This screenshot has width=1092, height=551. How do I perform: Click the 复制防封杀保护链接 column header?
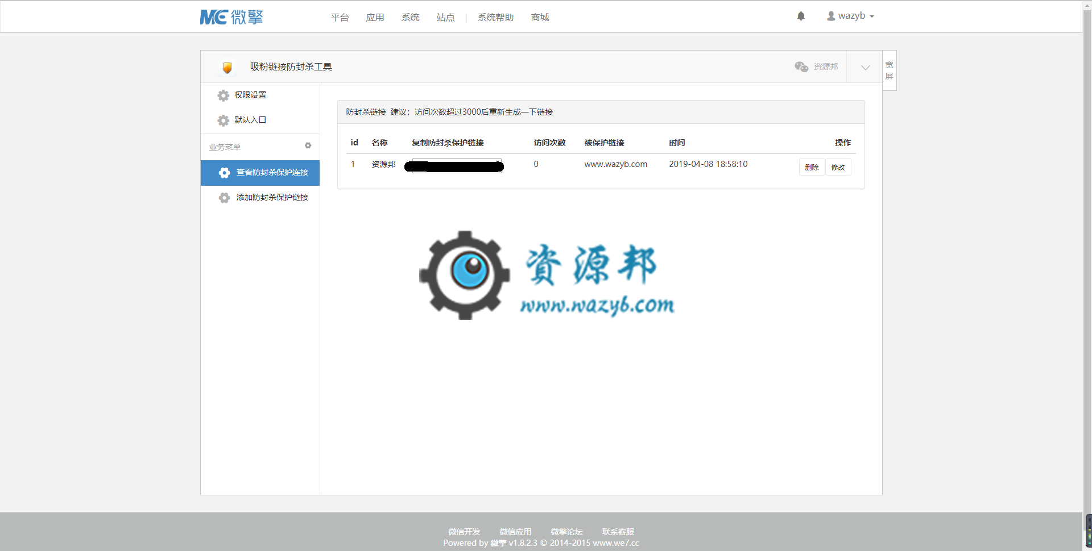(448, 143)
